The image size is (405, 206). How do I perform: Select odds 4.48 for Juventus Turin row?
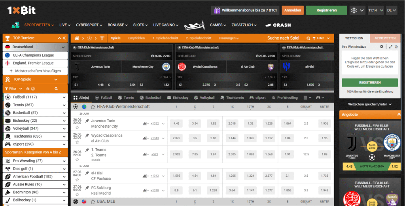tap(176, 124)
